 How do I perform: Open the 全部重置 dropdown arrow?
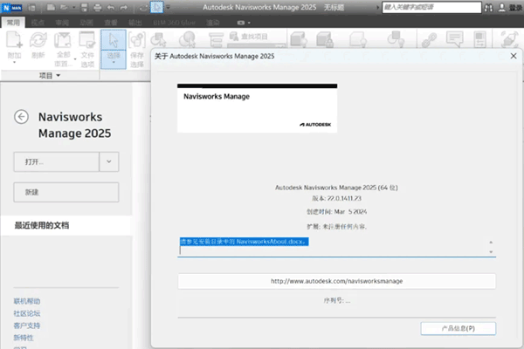(x=75, y=59)
